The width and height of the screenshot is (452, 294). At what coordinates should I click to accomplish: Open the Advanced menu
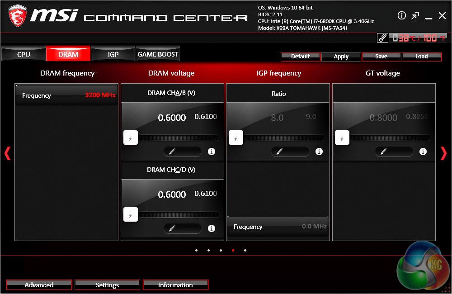point(39,285)
